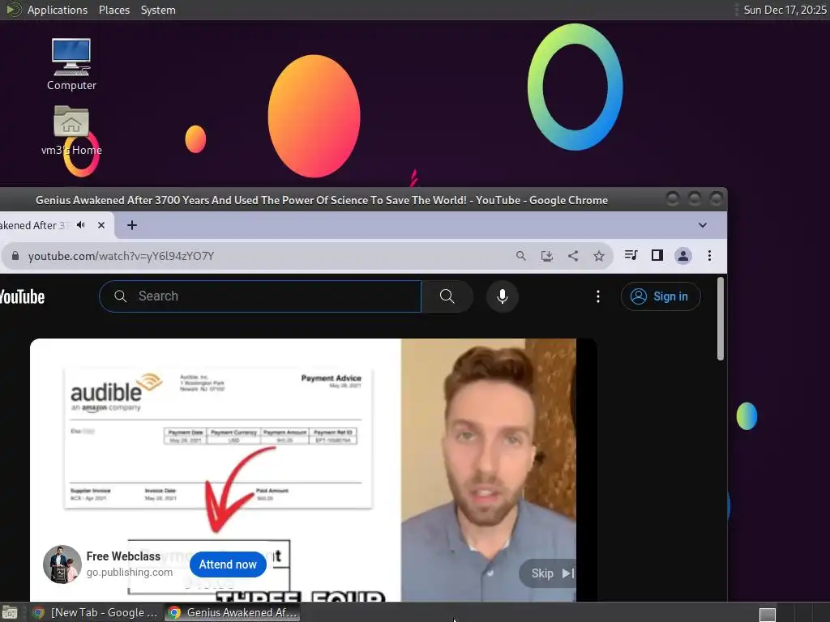
Task: Click the Attend now ad button
Action: 228,564
